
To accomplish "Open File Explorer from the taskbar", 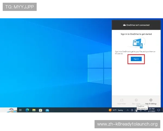I will [34, 110].
